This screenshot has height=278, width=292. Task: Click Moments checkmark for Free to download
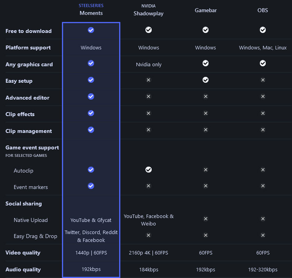coord(91,30)
